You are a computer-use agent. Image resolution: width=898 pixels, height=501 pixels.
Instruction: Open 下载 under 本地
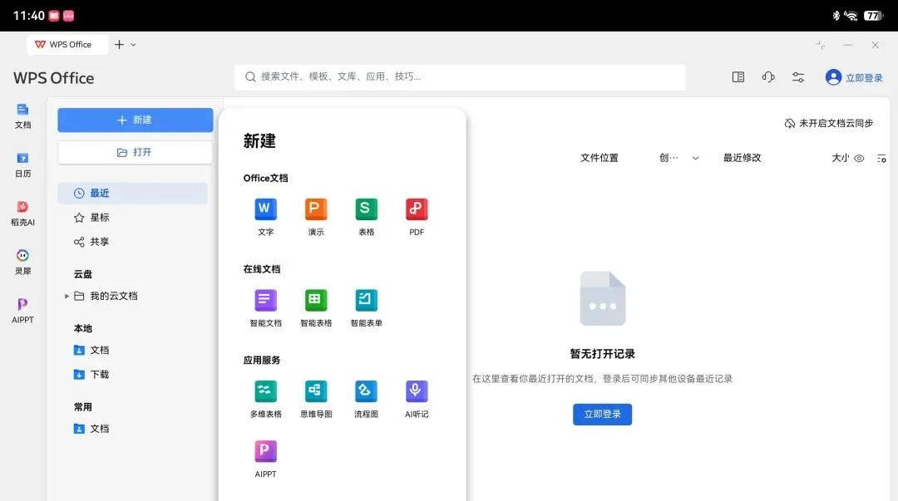(91, 375)
